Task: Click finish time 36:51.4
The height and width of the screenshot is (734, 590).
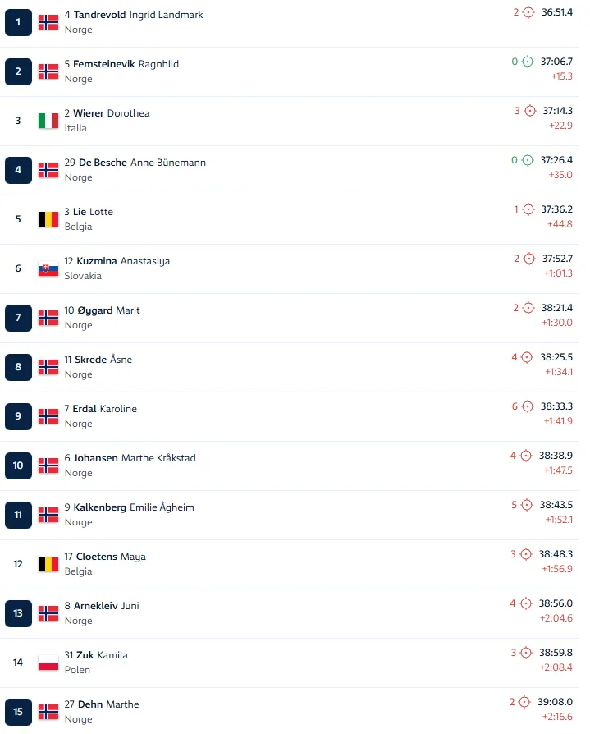Action: coord(557,12)
